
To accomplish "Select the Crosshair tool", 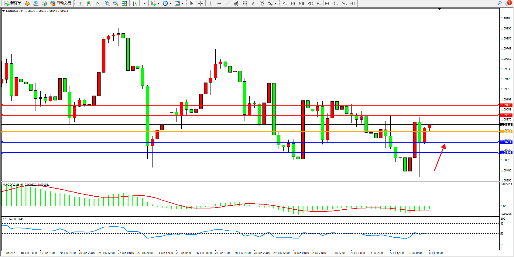I will [x=200, y=3].
